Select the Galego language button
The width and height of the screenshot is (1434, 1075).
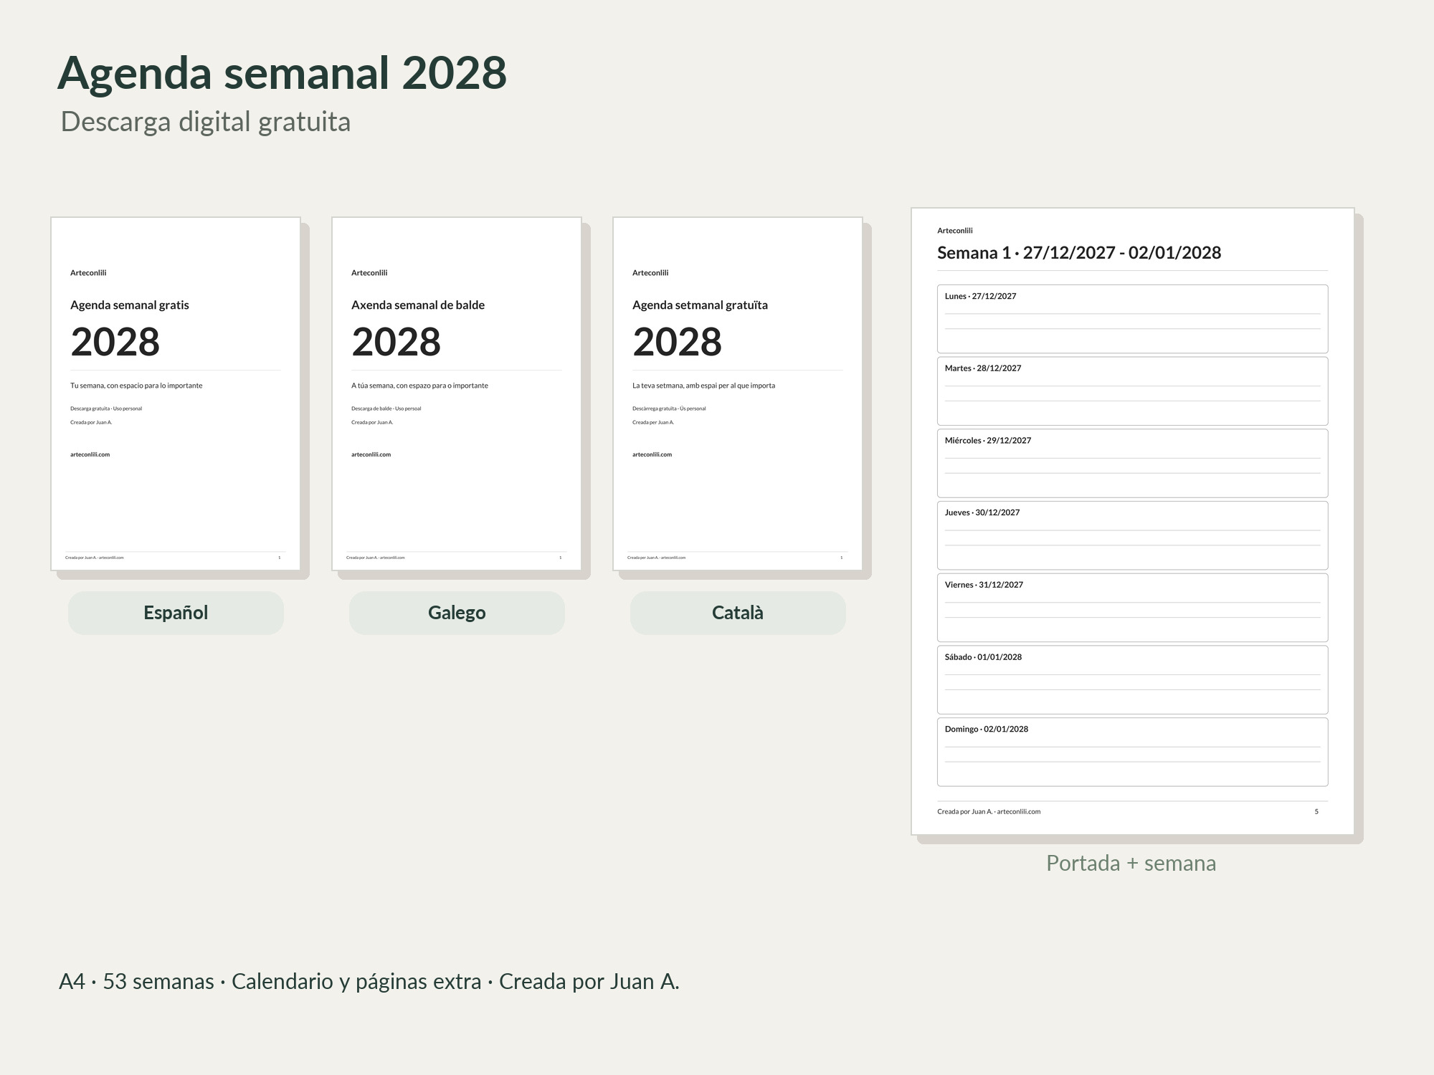pos(457,613)
